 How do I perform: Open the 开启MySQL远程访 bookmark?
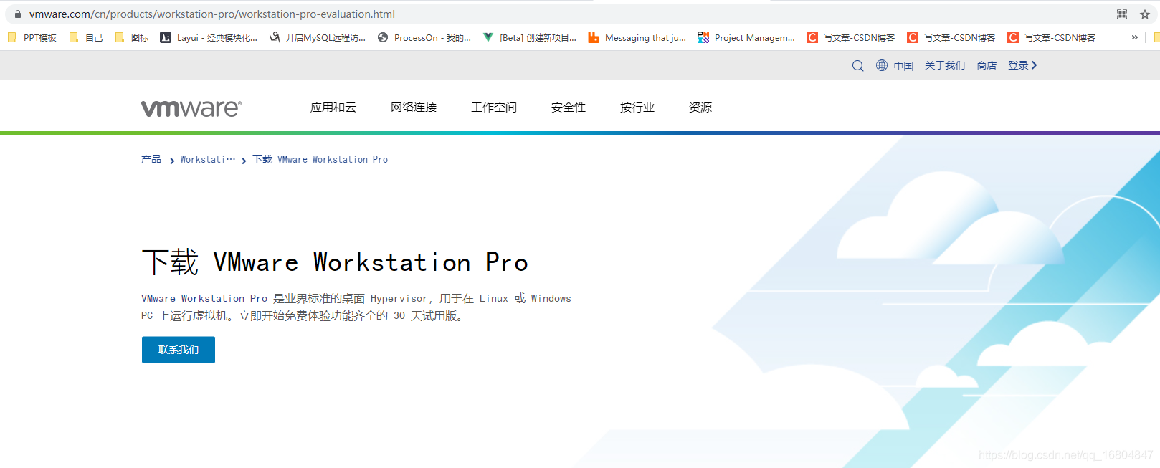pos(318,38)
